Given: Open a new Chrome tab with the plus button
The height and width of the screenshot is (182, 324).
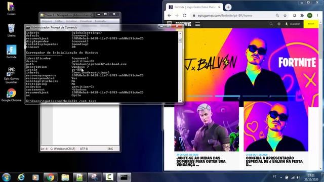Looking at the screenshot, I should 228,7.
